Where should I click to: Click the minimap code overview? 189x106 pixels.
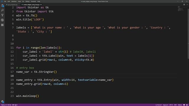[181, 9]
